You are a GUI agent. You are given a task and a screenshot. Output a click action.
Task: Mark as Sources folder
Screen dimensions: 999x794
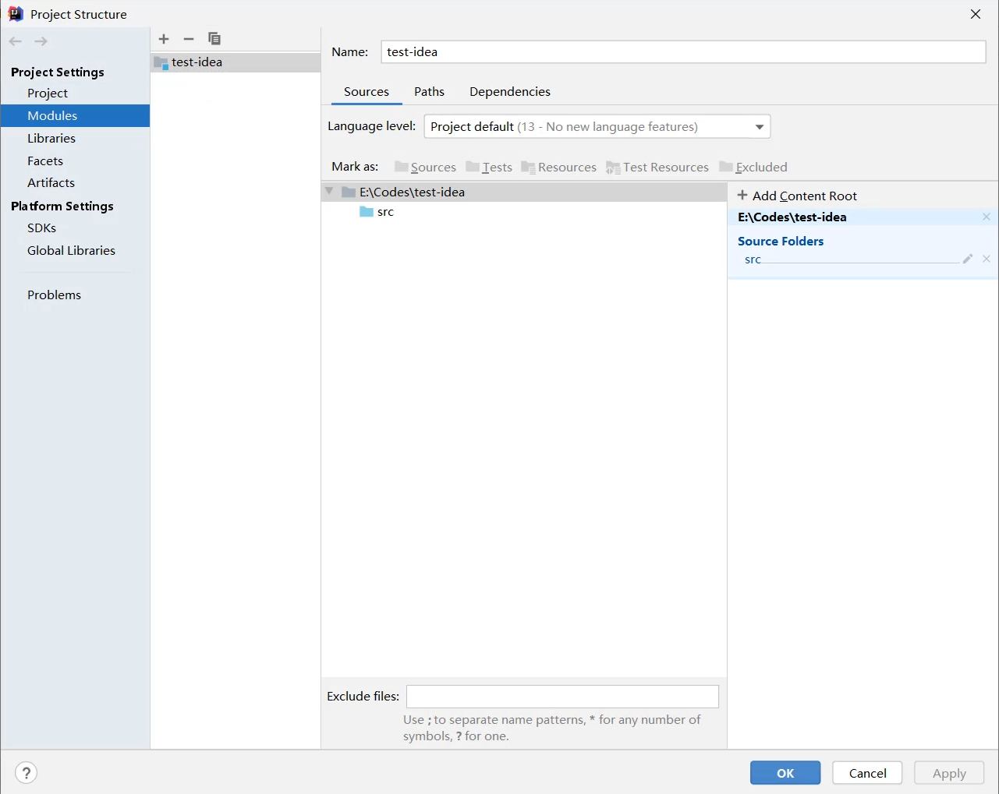(x=425, y=167)
